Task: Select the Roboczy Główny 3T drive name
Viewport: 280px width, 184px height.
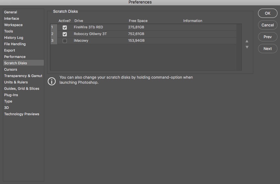Action: pos(90,34)
